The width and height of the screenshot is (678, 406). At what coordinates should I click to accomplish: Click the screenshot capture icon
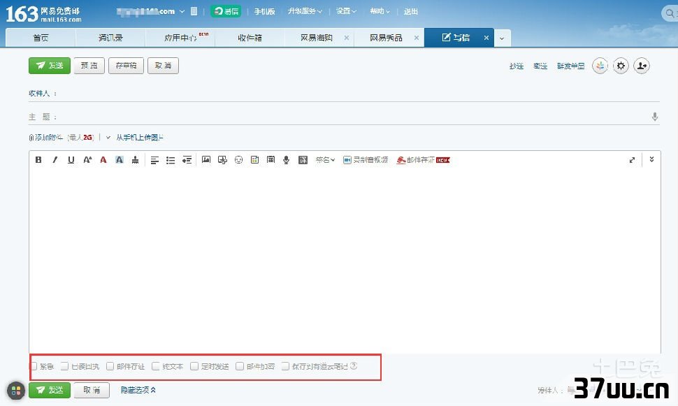tap(222, 160)
